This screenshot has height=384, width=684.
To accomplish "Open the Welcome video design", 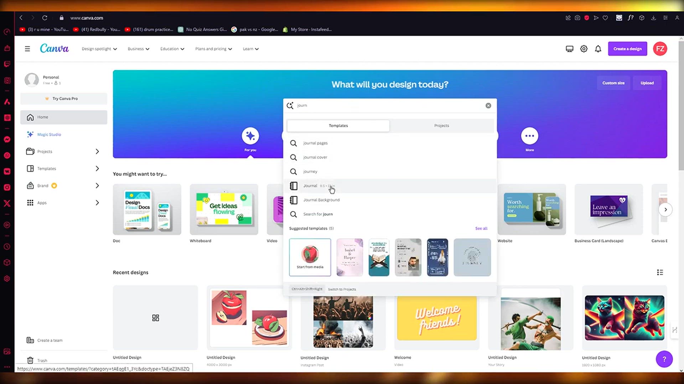I will 436,318.
